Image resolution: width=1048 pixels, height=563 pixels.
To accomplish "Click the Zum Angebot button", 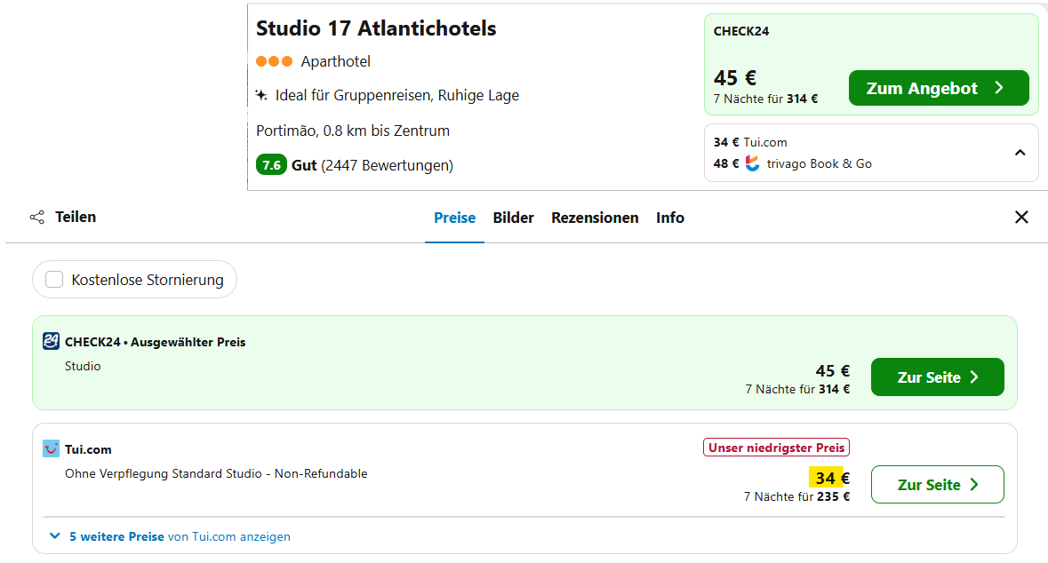I will click(938, 88).
